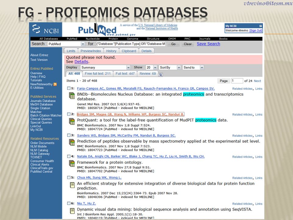The width and height of the screenshot is (293, 220).
Task: Select Structure in the database menu bar
Action: (153, 39)
